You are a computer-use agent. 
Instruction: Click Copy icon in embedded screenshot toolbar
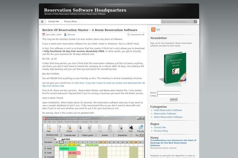coord(100,128)
